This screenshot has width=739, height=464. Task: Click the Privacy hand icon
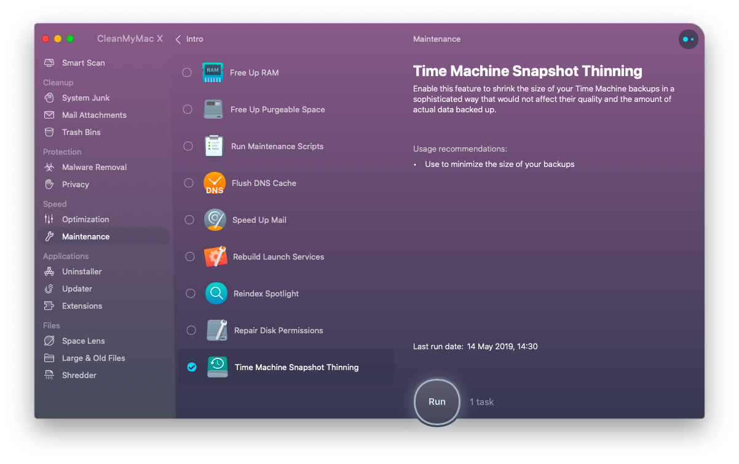click(x=49, y=185)
